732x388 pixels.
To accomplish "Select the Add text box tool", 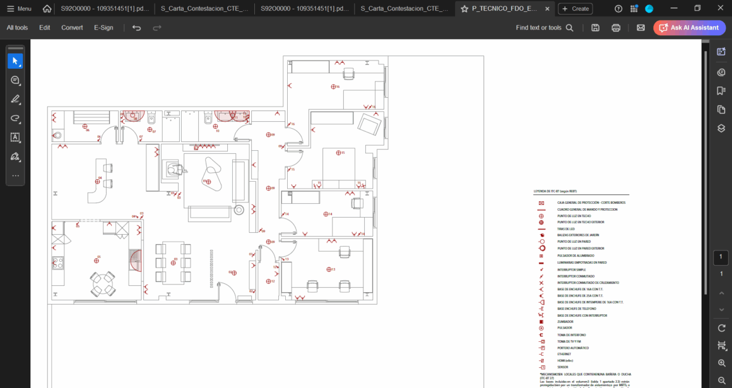I will tap(15, 137).
